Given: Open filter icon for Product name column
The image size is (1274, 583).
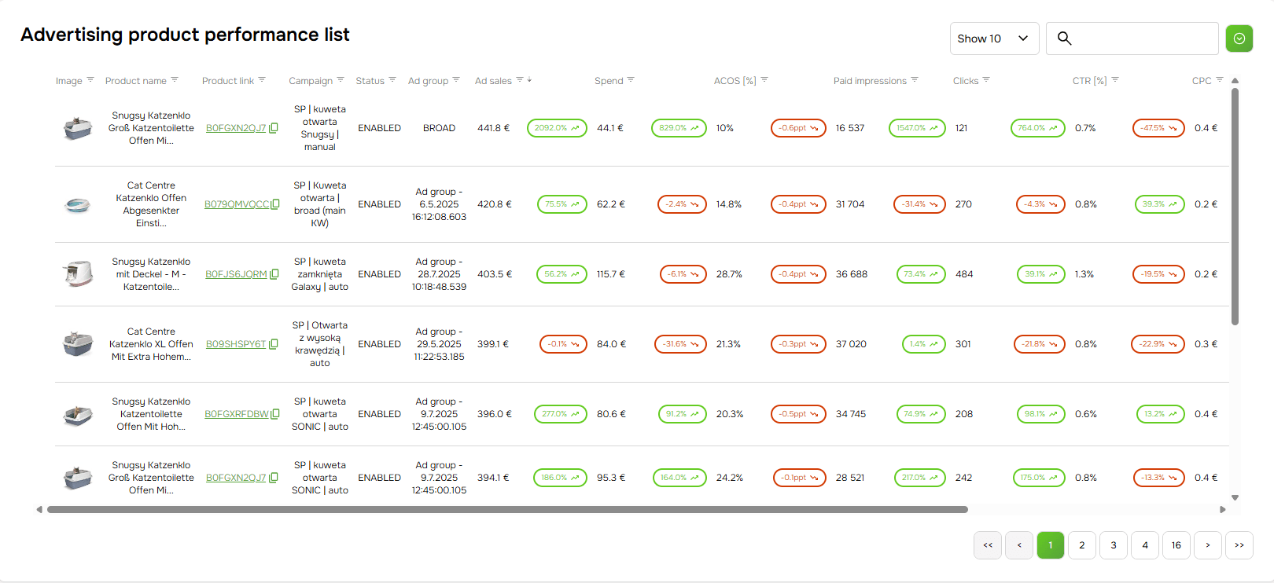Looking at the screenshot, I should tap(175, 80).
